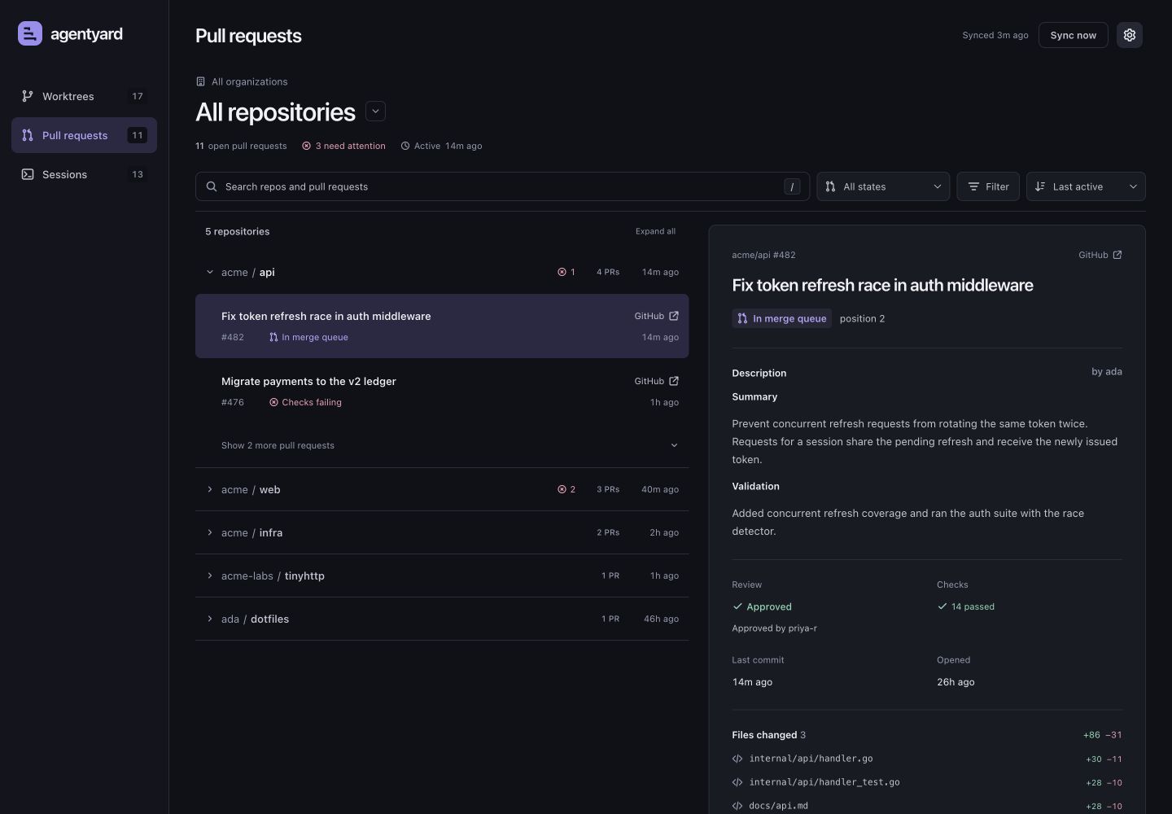1172x814 pixels.
Task: Open external link icon on PR #476 row
Action: (x=674, y=381)
